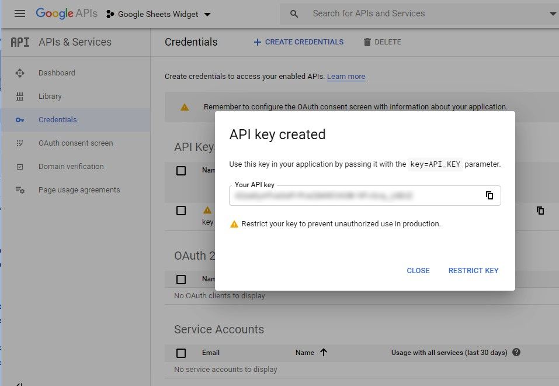Select Credentials in the sidebar

(57, 120)
